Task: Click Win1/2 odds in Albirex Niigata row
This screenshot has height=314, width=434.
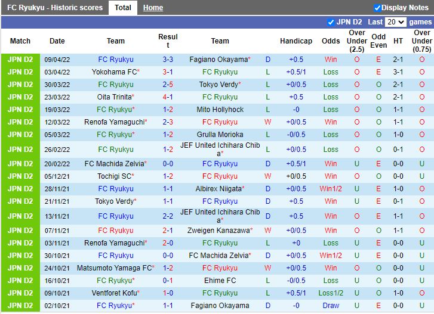Action: click(331, 189)
